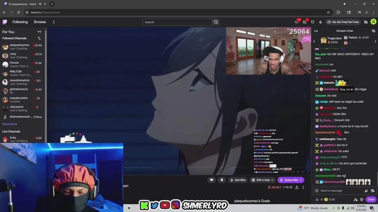Select the plaqueboymax Twitch browser tab
The width and height of the screenshot is (378, 212).
coord(25,4)
